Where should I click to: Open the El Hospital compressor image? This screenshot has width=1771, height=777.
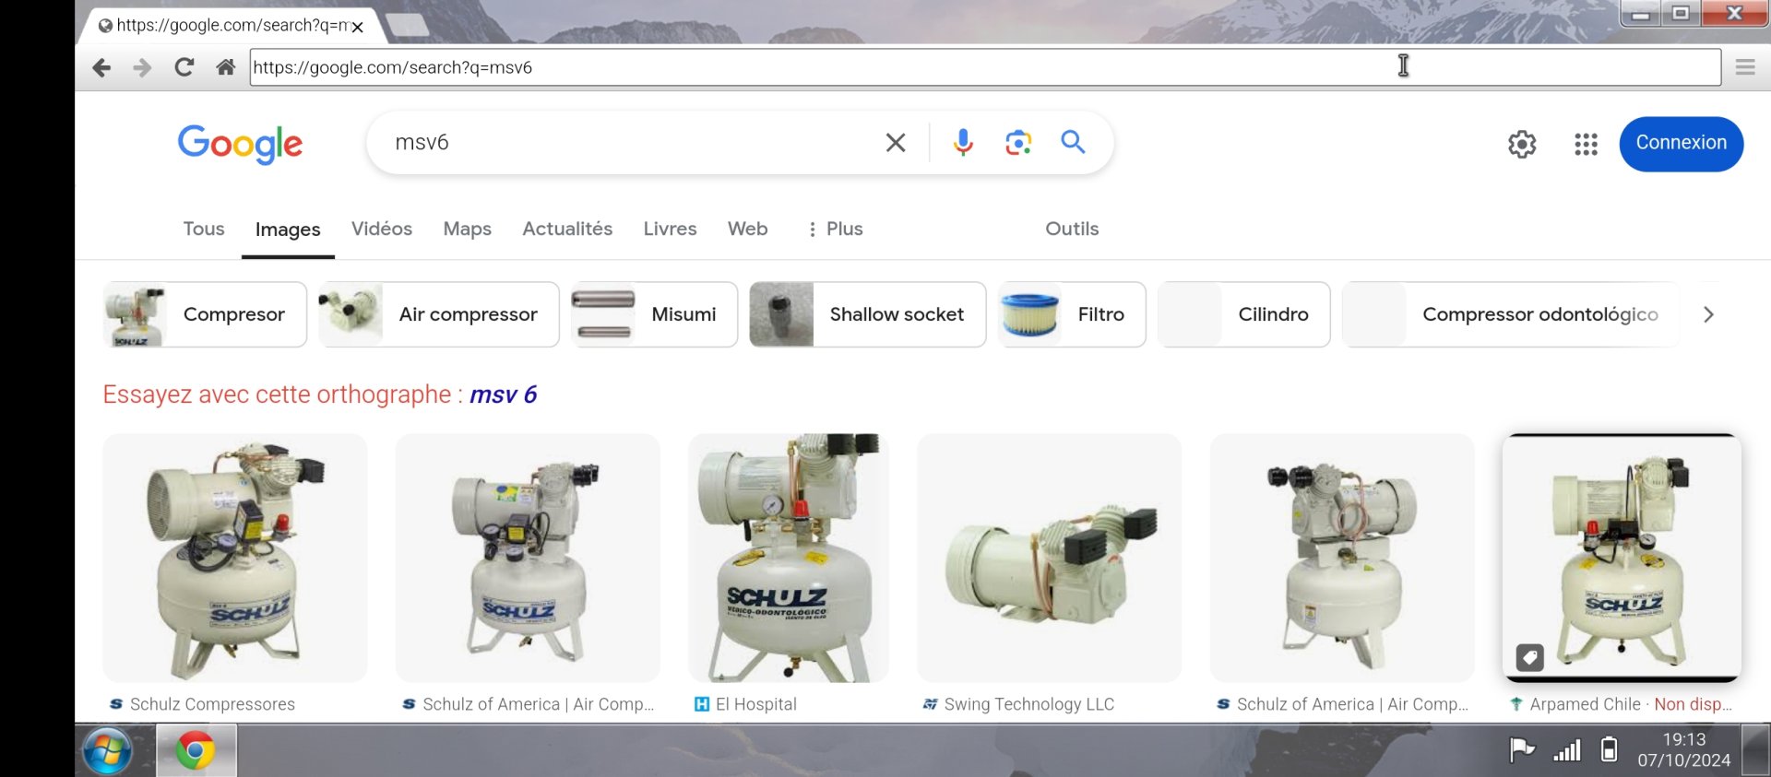pos(789,558)
